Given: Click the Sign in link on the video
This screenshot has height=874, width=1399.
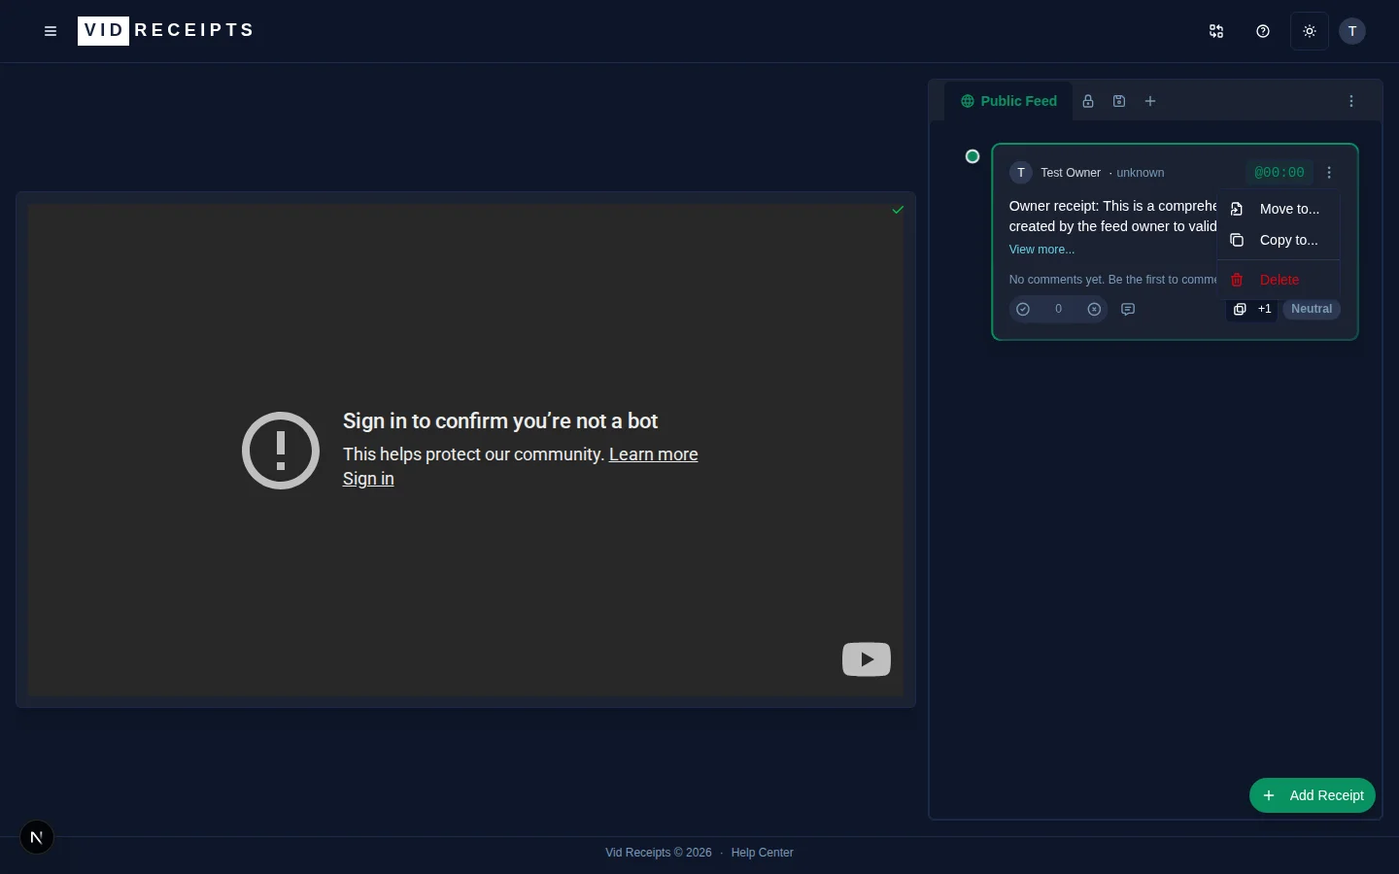Looking at the screenshot, I should coord(368,479).
